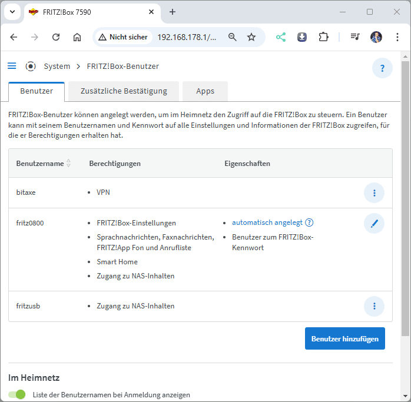The image size is (411, 402).
Task: Click the automatisch angelegt link
Action: point(267,222)
